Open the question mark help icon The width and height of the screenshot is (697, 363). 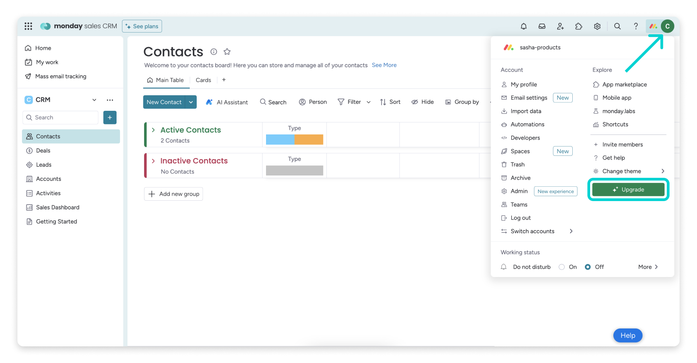point(636,26)
